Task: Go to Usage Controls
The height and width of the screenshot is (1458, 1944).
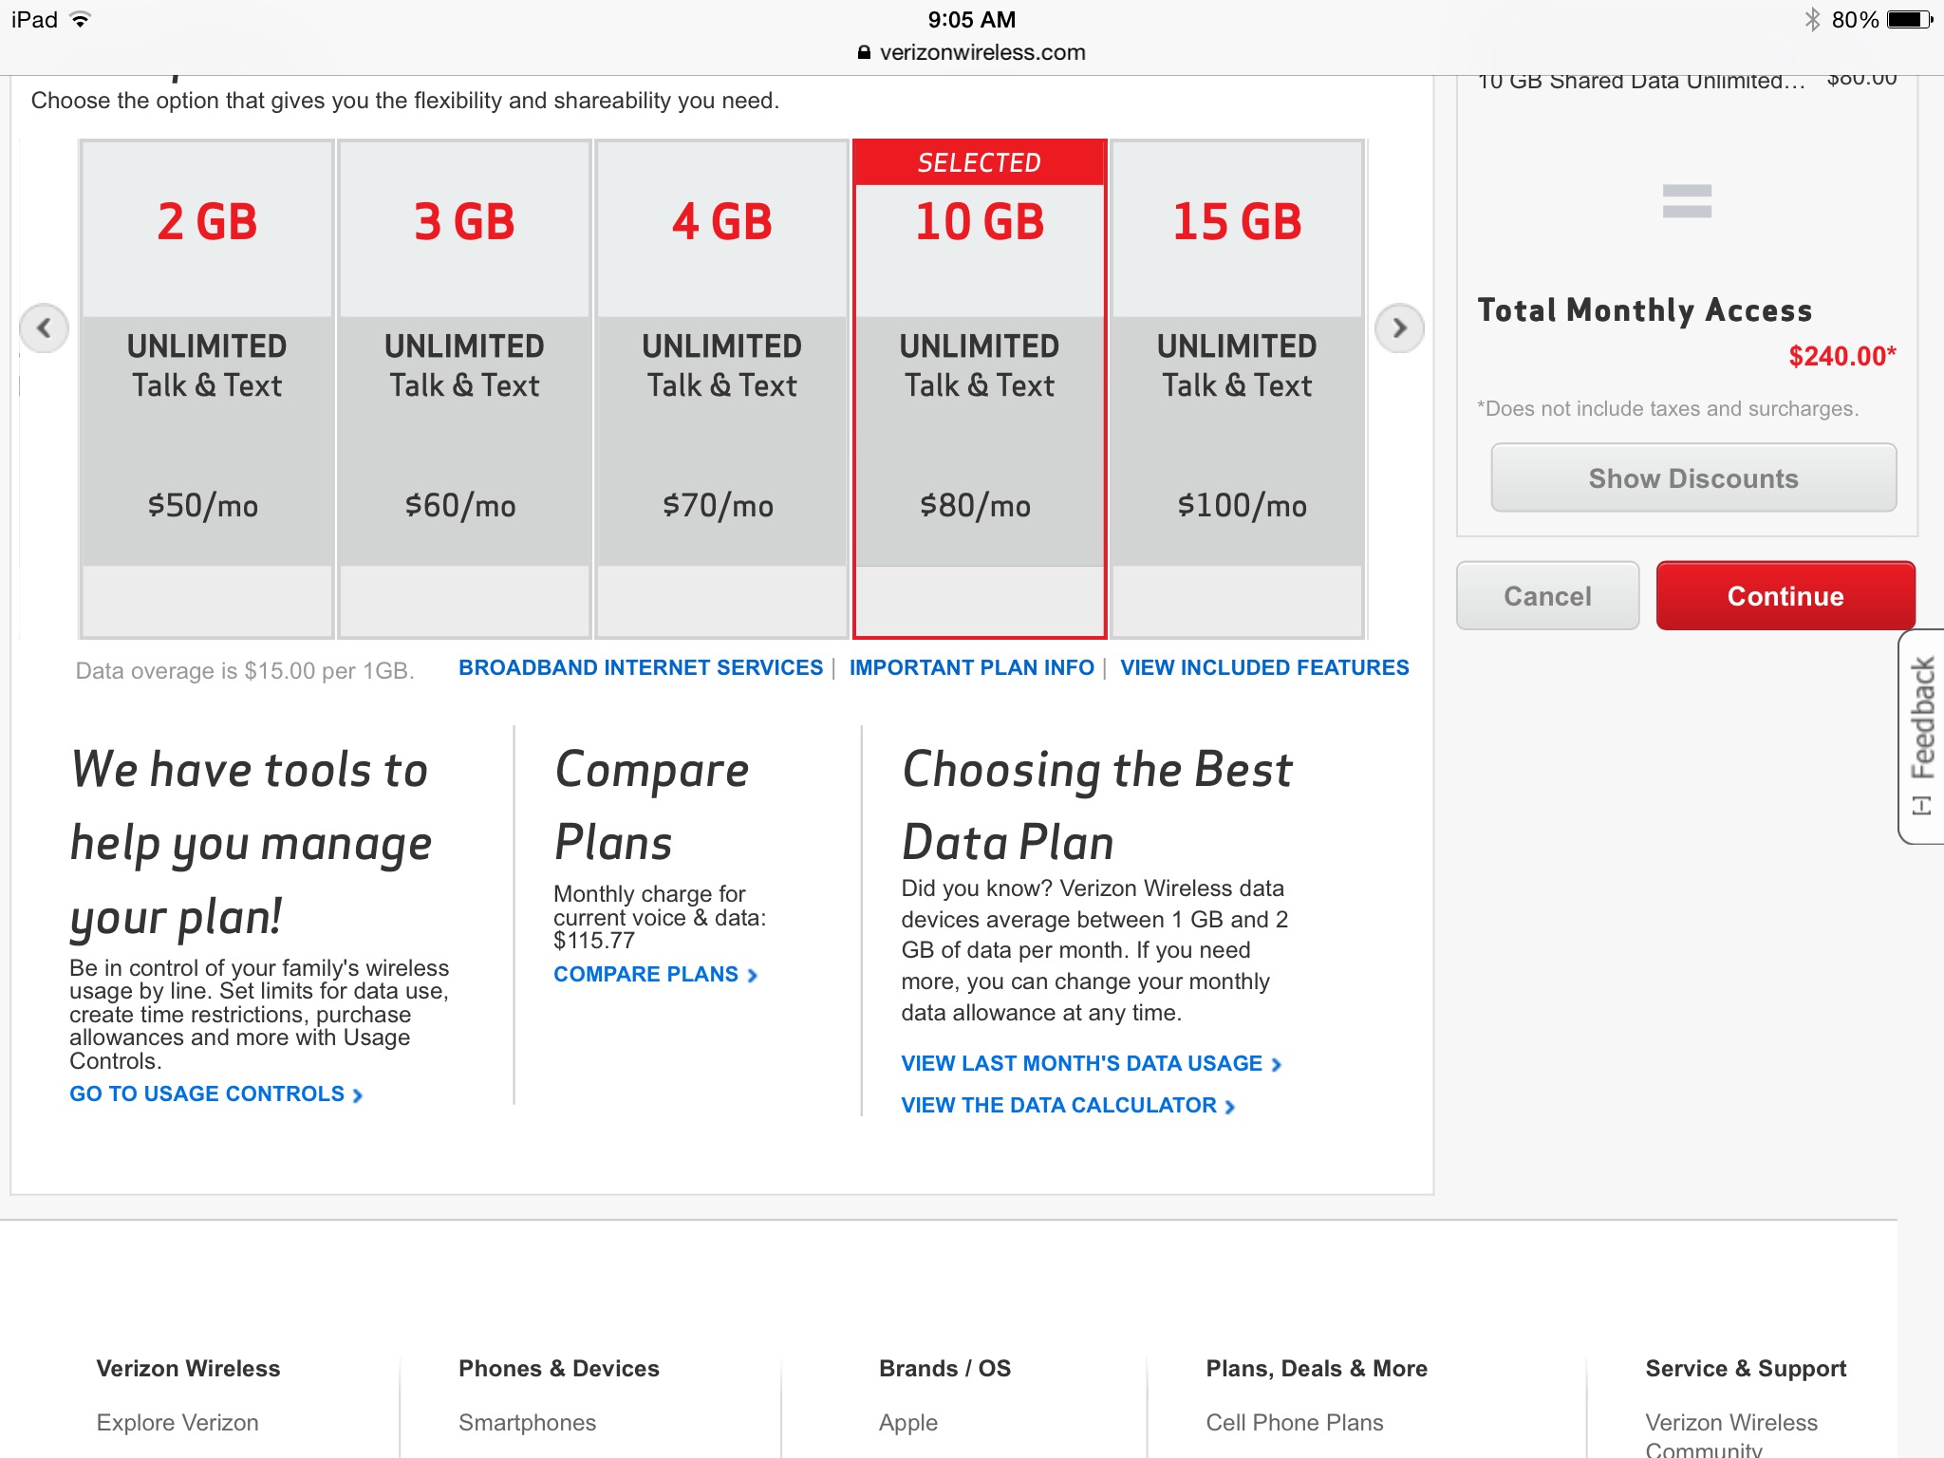Action: (215, 1094)
